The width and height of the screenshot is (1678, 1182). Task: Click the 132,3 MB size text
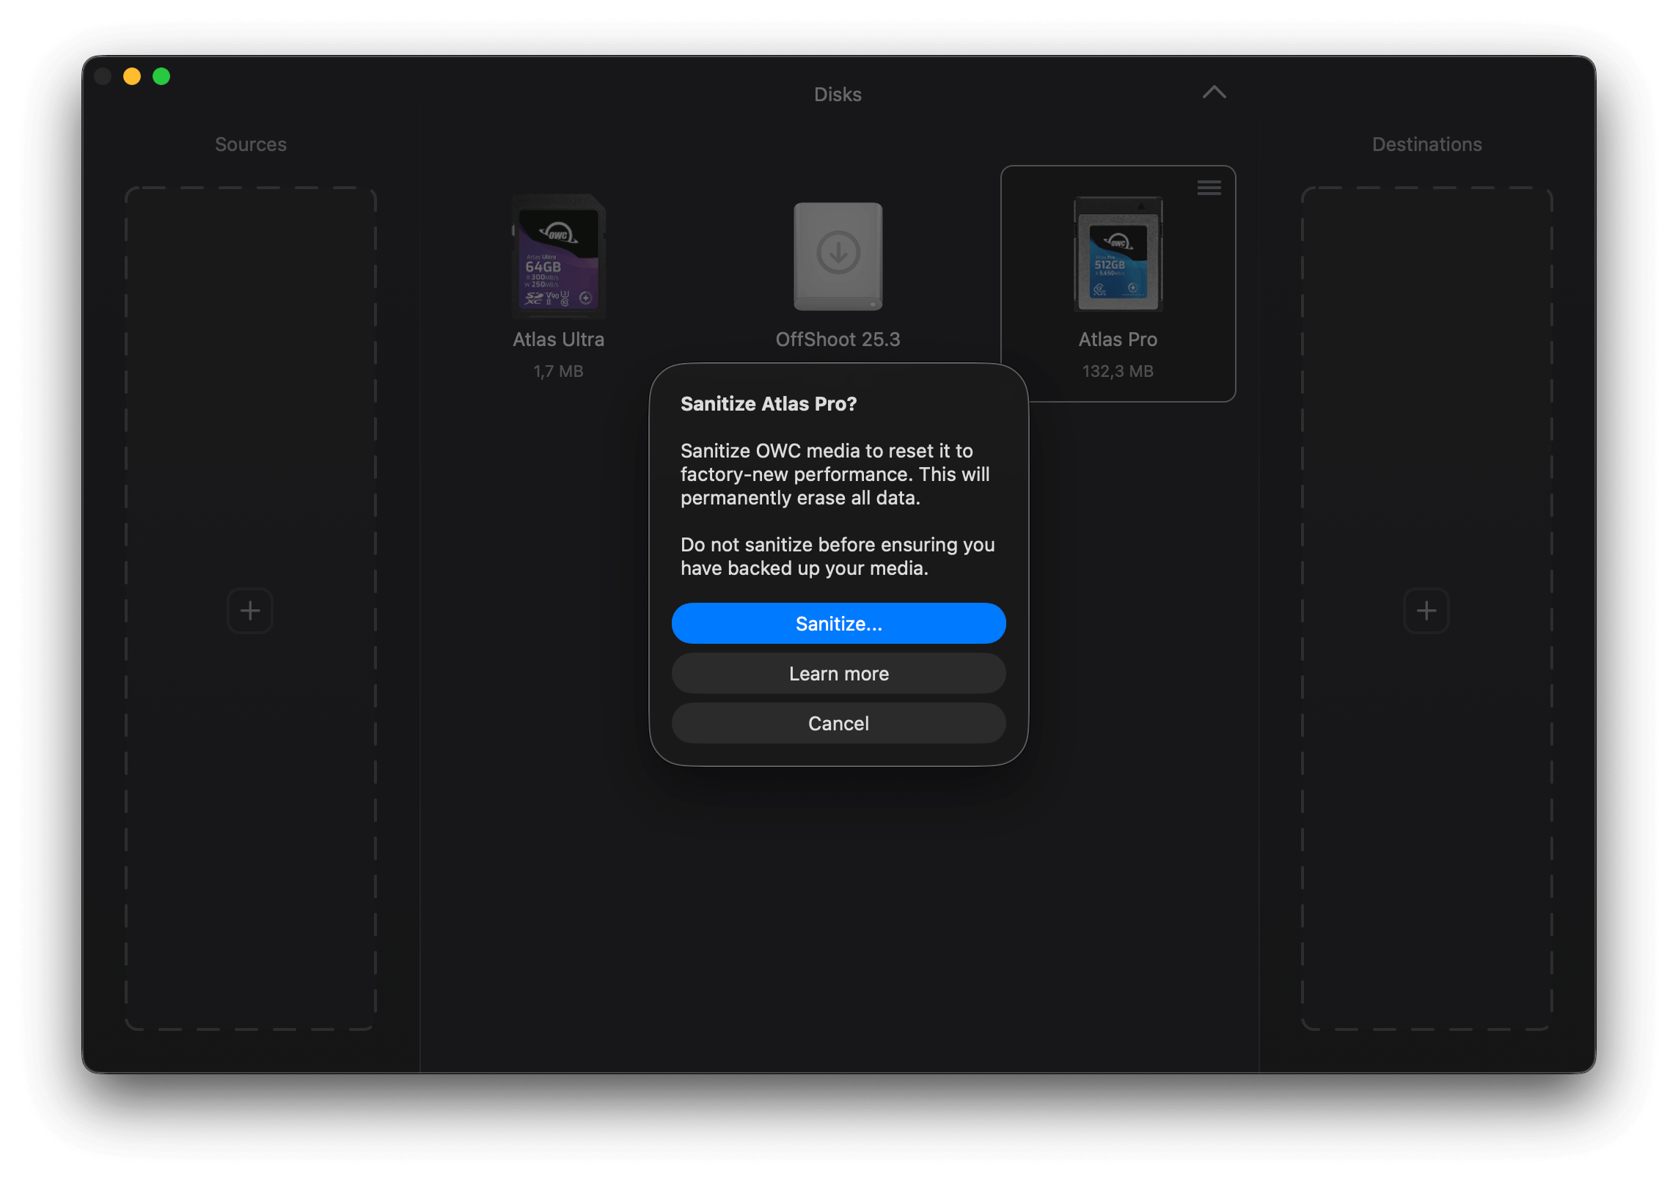[x=1118, y=372]
